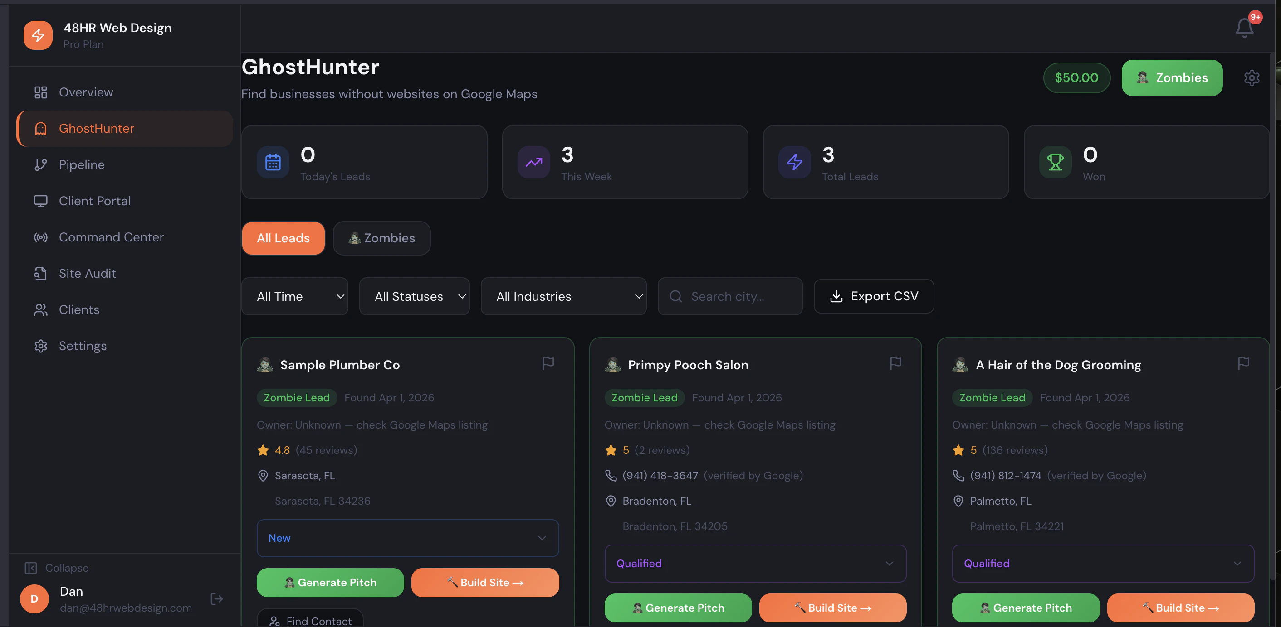This screenshot has width=1281, height=627.
Task: Click the Command Center broadcast icon
Action: tap(40, 237)
